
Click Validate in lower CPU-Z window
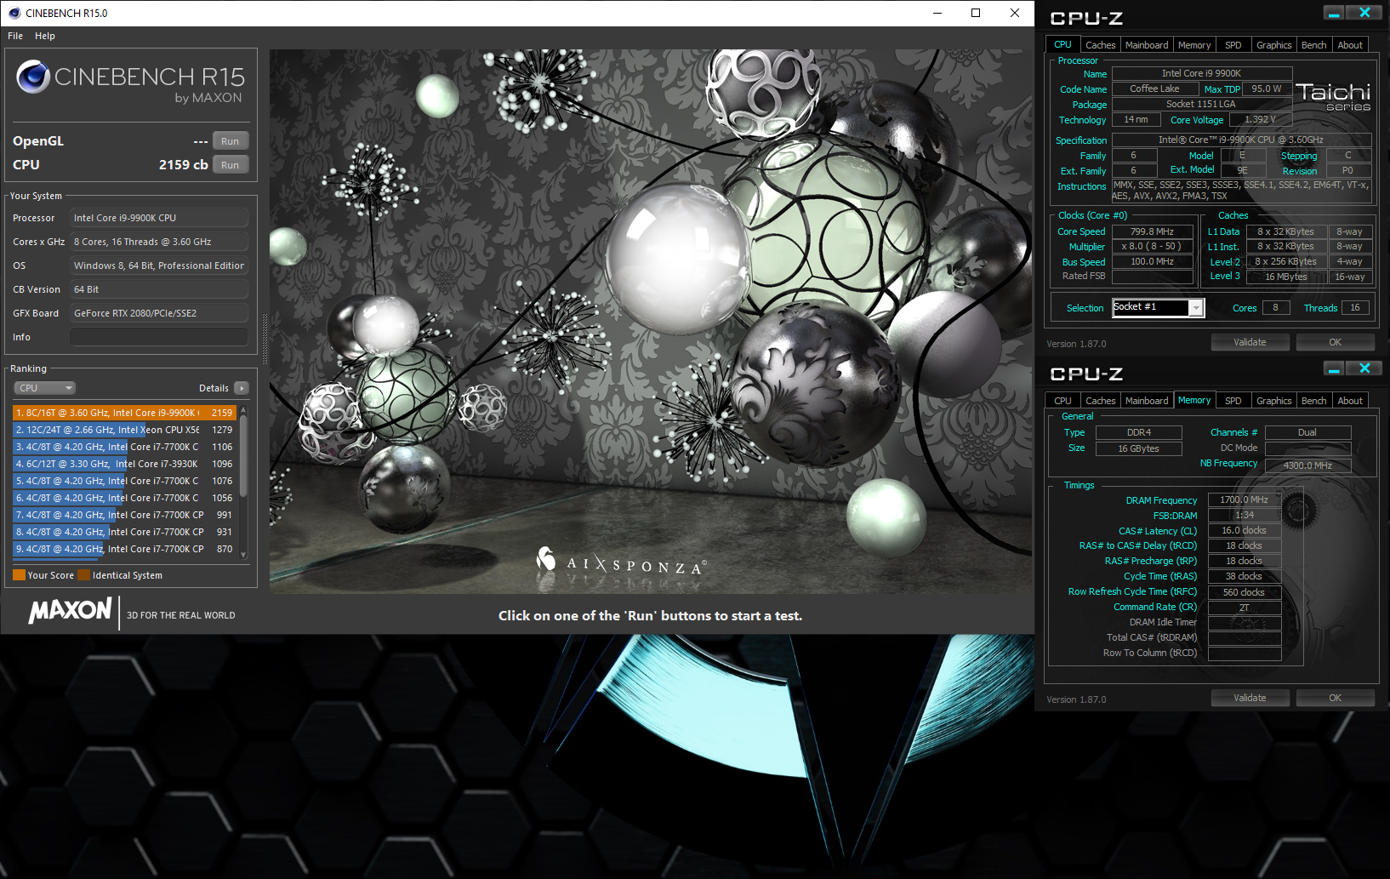point(1250,698)
